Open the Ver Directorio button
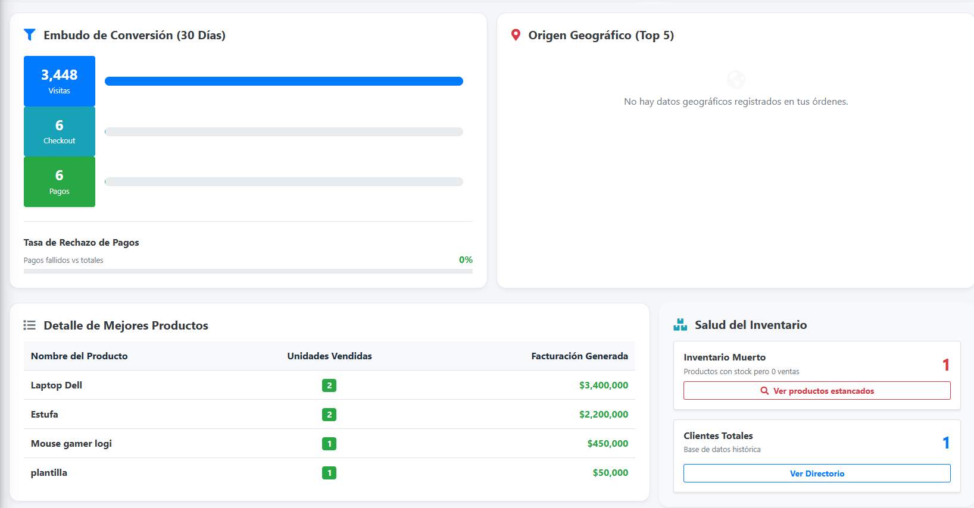This screenshot has width=974, height=508. (817, 473)
